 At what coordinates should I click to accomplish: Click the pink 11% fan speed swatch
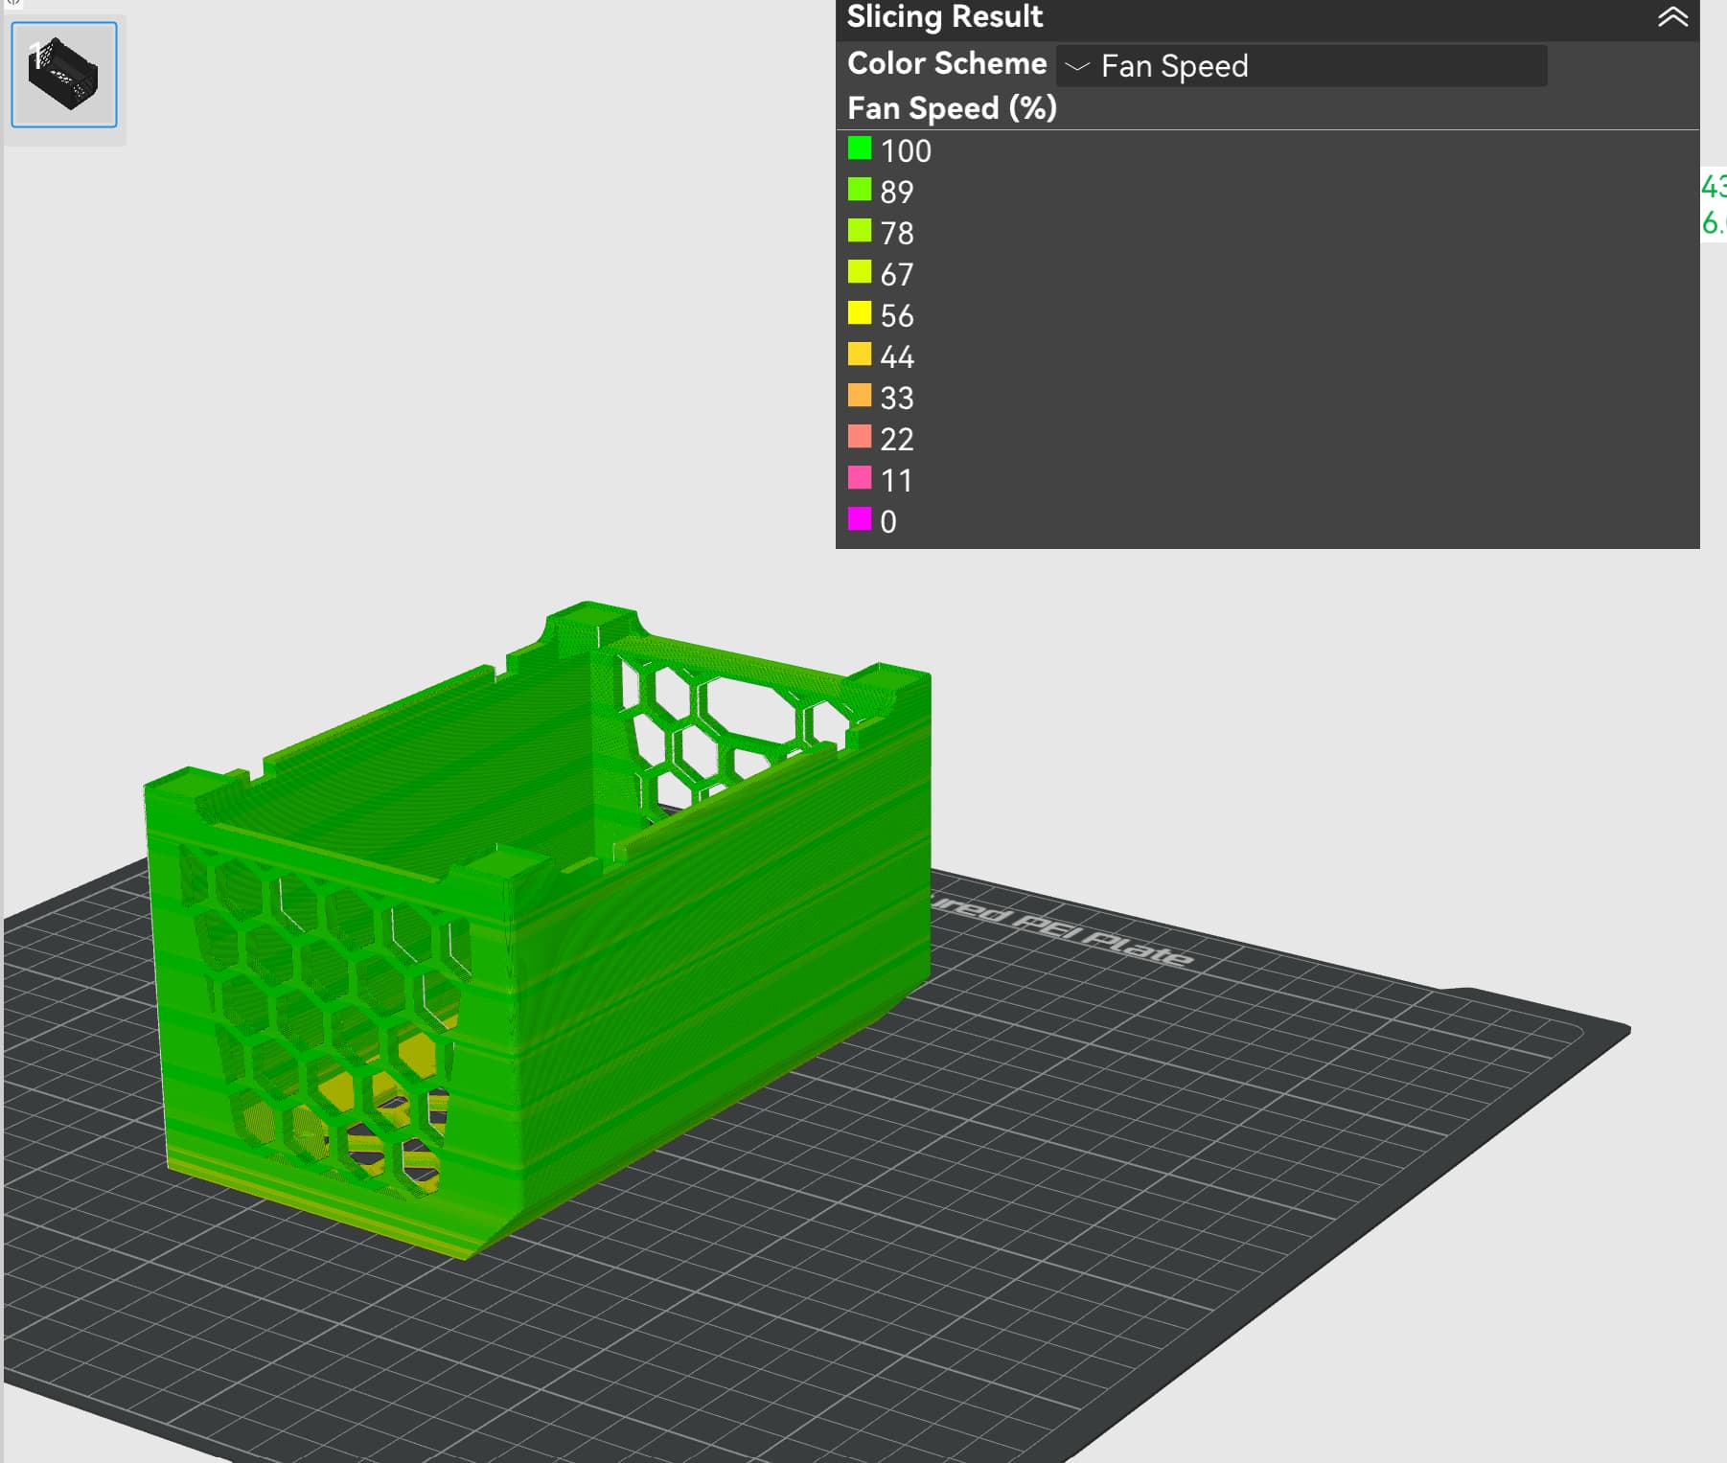coord(860,478)
